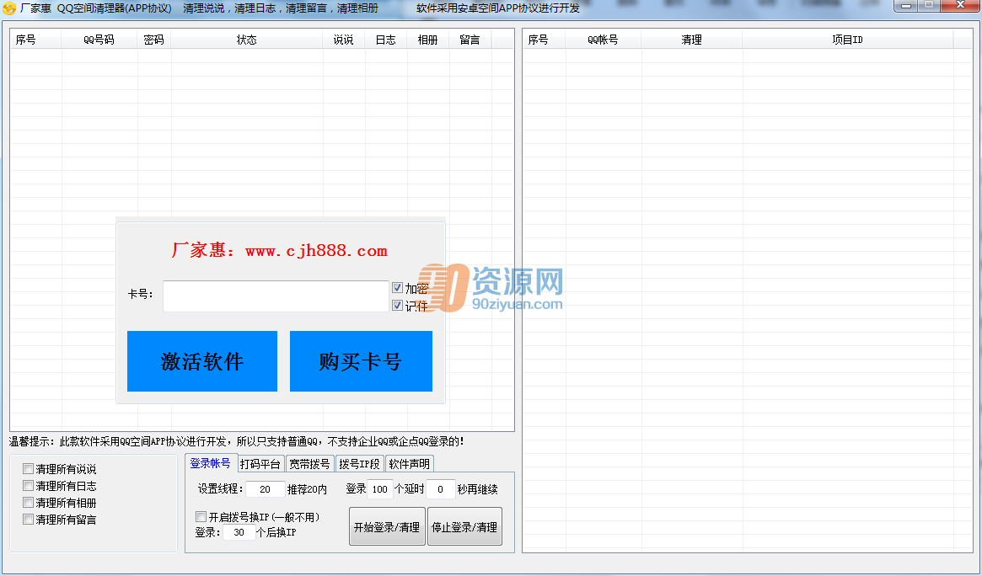Click the 留言 column header
The width and height of the screenshot is (982, 576).
pyautogui.click(x=470, y=40)
